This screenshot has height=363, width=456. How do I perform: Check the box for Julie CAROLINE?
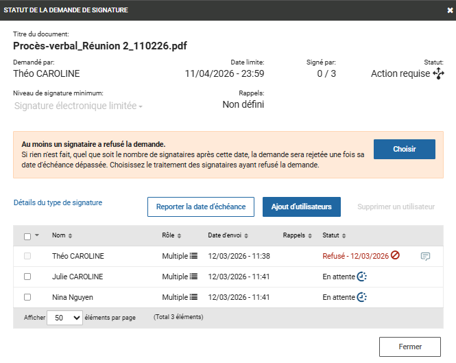(x=27, y=277)
